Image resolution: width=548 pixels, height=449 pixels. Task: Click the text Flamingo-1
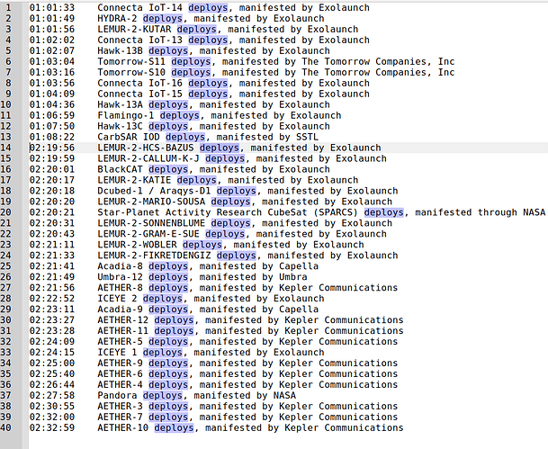click(x=125, y=115)
